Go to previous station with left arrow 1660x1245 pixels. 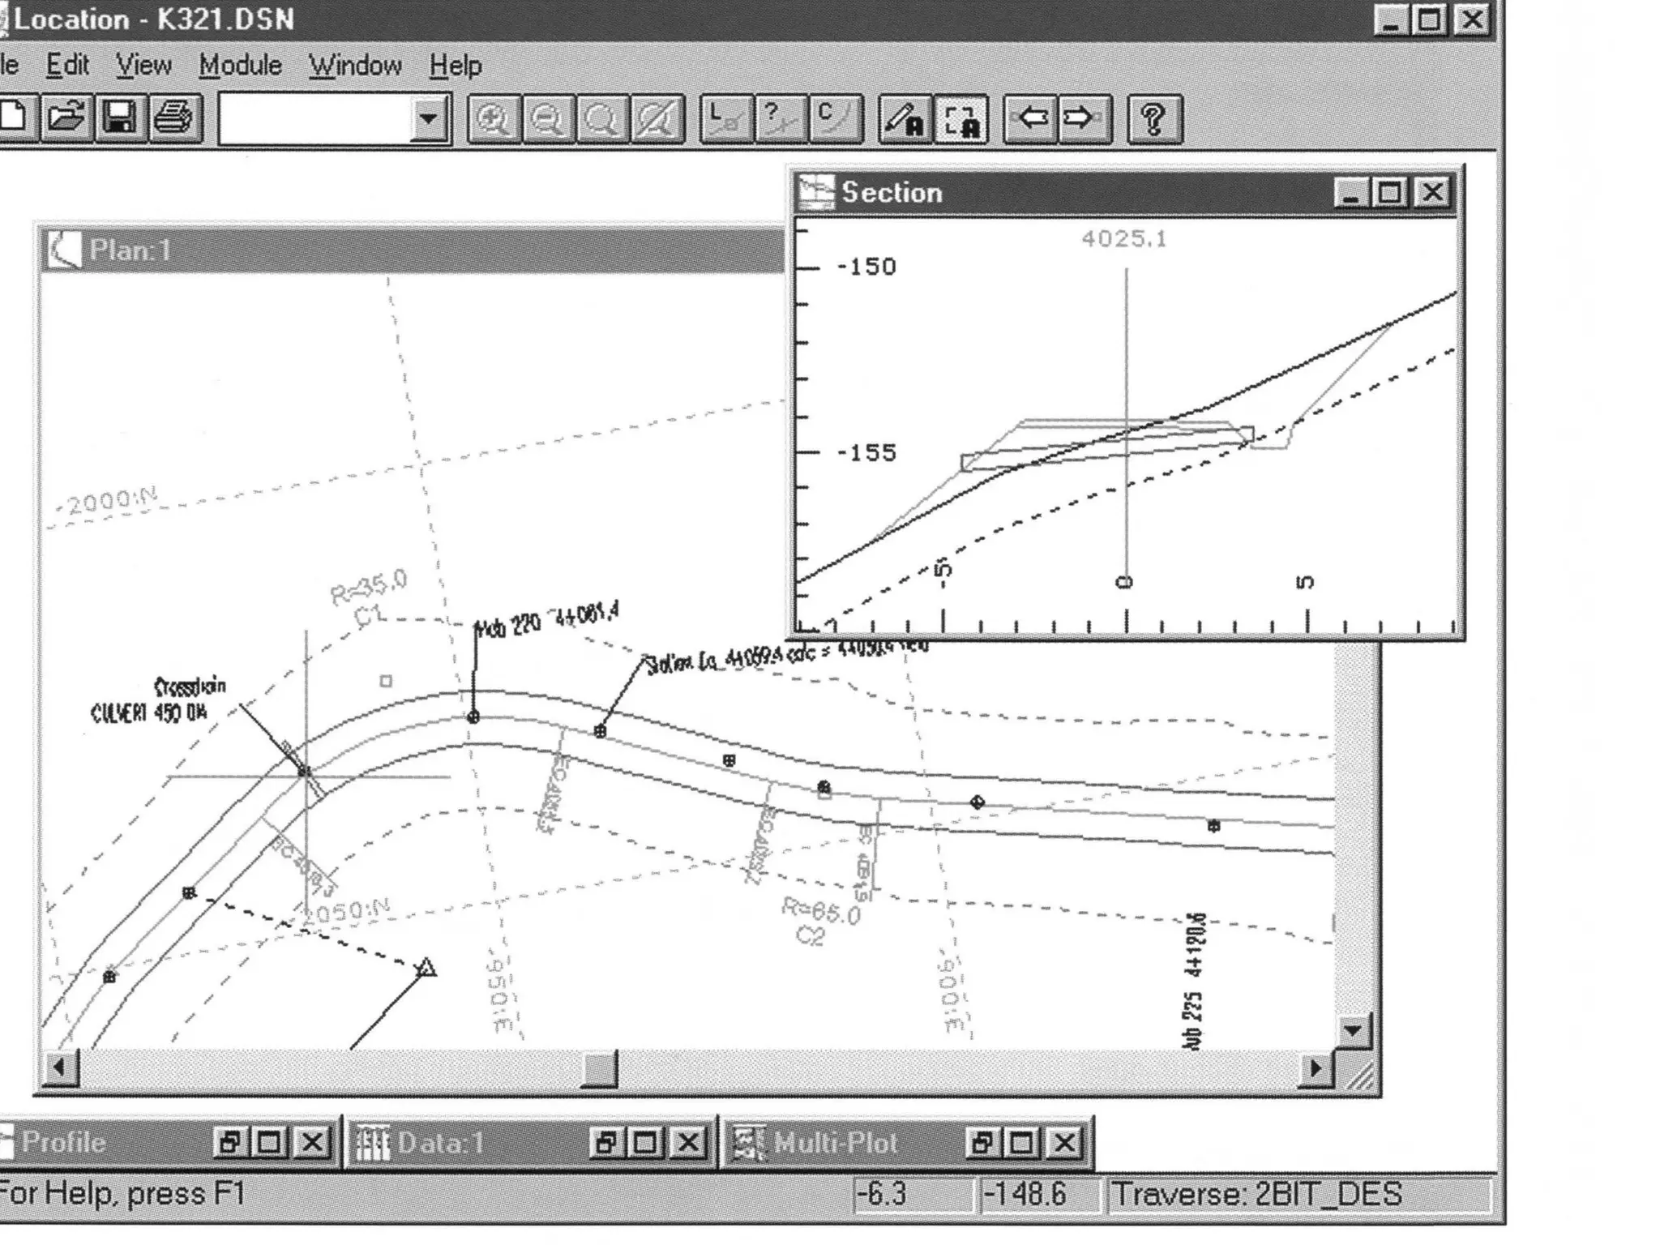(1031, 120)
